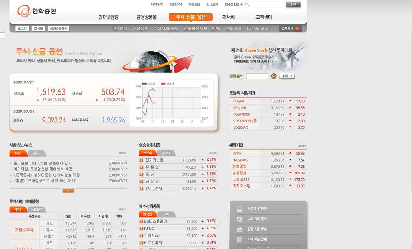Switch to 코스닥 tab in 상승상위업종

coord(166,153)
